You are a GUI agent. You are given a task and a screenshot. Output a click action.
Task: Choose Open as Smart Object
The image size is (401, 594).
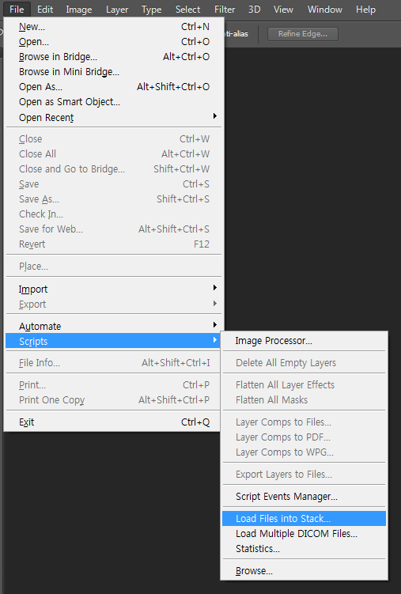click(113, 102)
